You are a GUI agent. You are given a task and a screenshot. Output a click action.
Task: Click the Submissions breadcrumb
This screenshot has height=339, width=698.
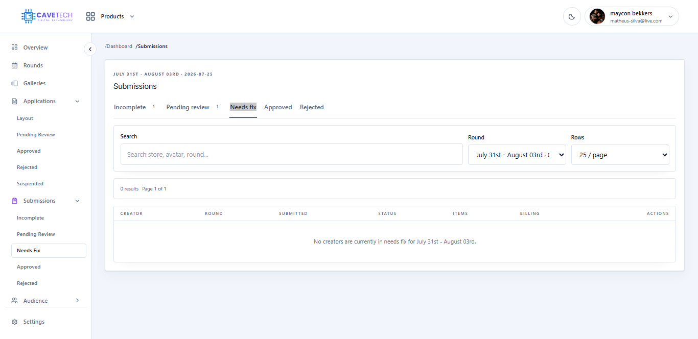tap(152, 46)
